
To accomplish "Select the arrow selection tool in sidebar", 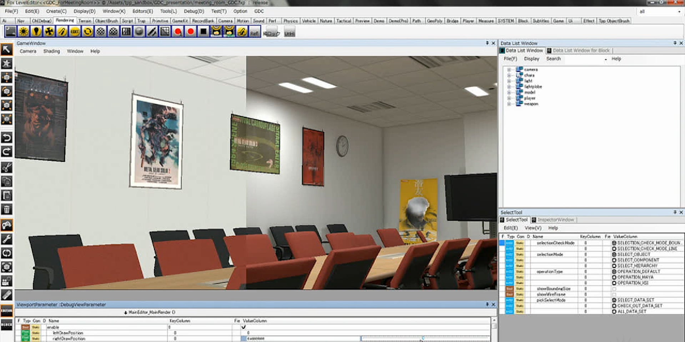I will pos(7,49).
